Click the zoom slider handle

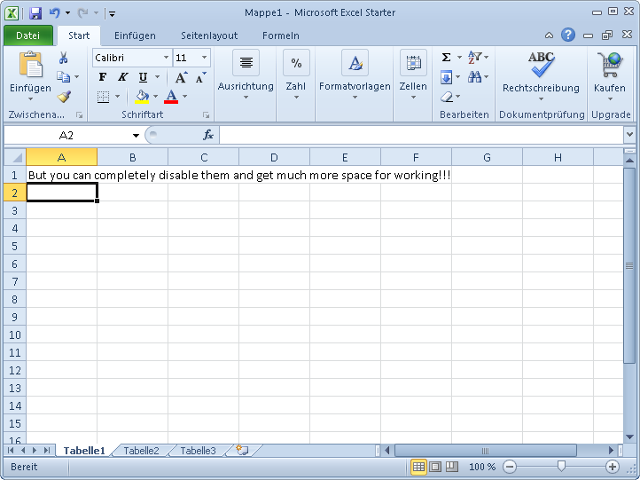(561, 467)
